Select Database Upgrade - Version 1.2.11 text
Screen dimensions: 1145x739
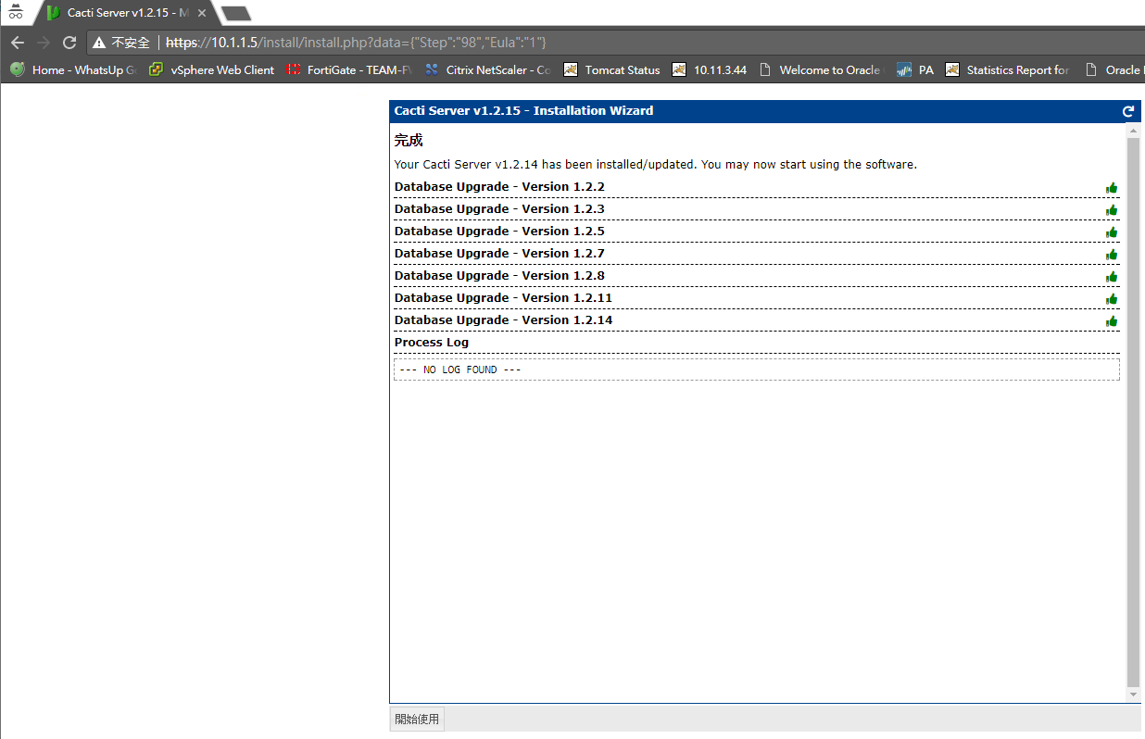coord(503,298)
